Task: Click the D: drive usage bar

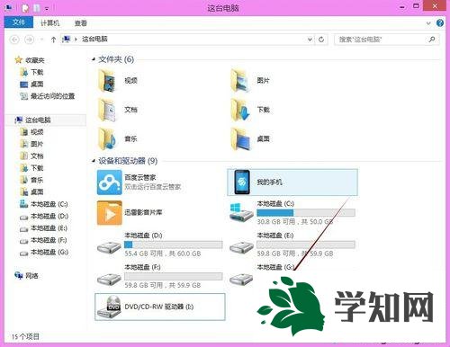Action: tap(174, 245)
